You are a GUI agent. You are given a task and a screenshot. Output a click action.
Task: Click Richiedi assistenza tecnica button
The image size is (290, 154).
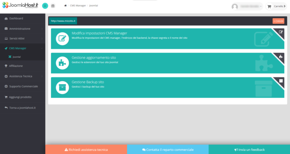(86, 149)
